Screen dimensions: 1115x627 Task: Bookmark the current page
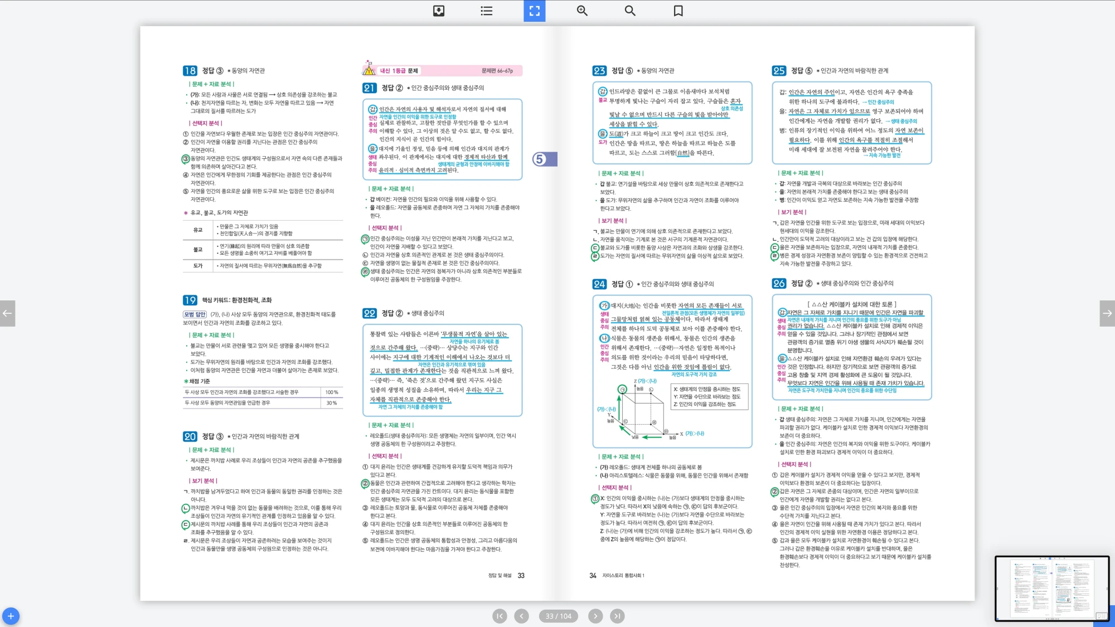[678, 11]
